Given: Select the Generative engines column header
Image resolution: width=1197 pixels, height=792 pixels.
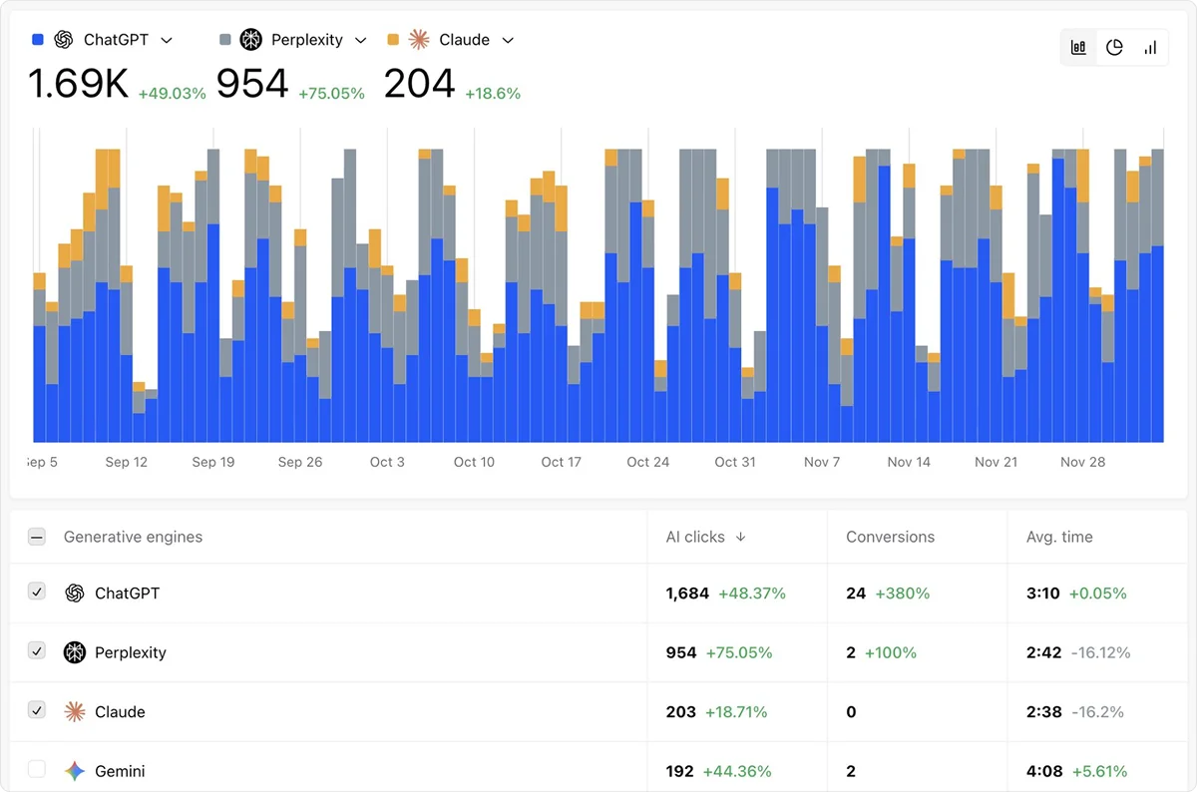Looking at the screenshot, I should 133,536.
